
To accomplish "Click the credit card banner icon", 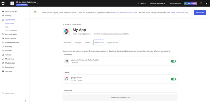I will 35,12.
